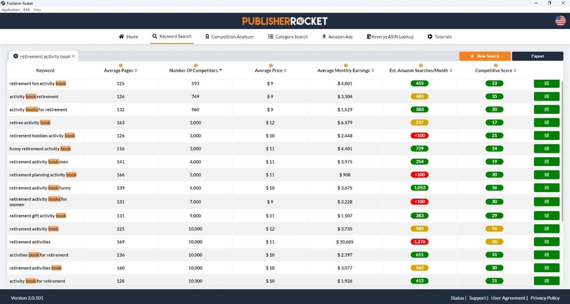The width and height of the screenshot is (570, 304).
Task: Click the green 1,053 searches badge
Action: (420, 188)
